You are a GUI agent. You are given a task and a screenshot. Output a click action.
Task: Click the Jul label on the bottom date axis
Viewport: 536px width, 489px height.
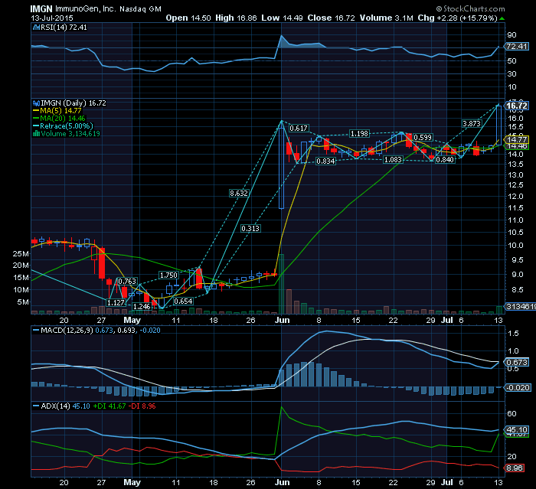(446, 483)
